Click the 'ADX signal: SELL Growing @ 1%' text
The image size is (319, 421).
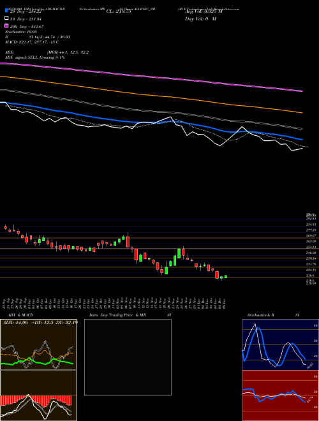point(35,57)
